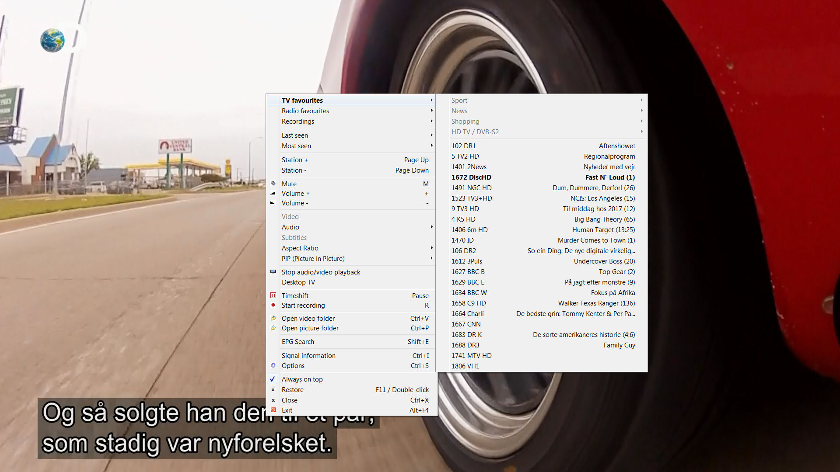Click the Volume - icon
The image size is (840, 472).
click(x=273, y=203)
